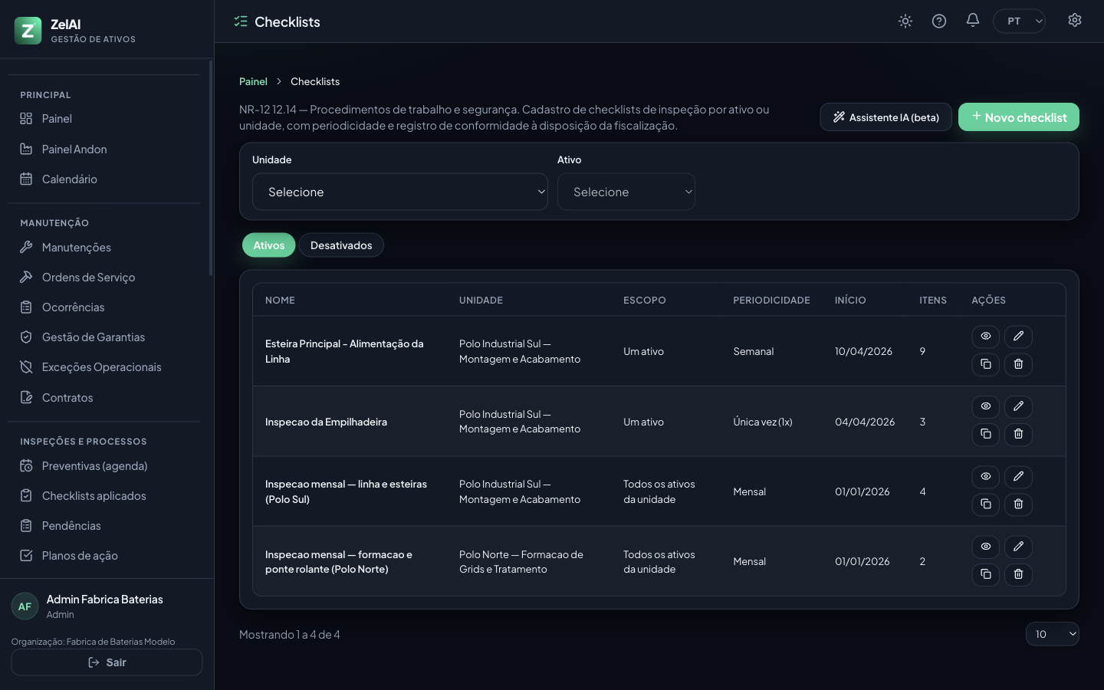Duplicate the Inspecao da Empilhadeira checklist
The image size is (1104, 690).
(986, 435)
